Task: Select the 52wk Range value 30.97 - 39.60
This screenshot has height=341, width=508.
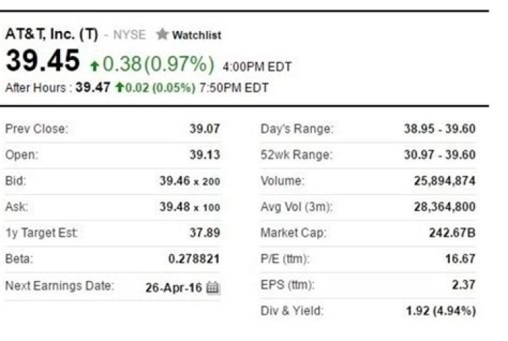Action: point(439,155)
